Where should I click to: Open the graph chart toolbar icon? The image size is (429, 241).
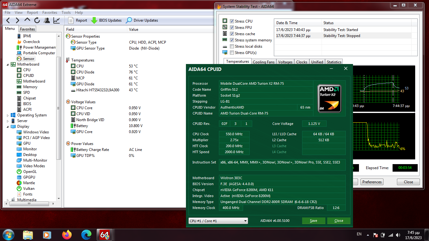click(57, 20)
